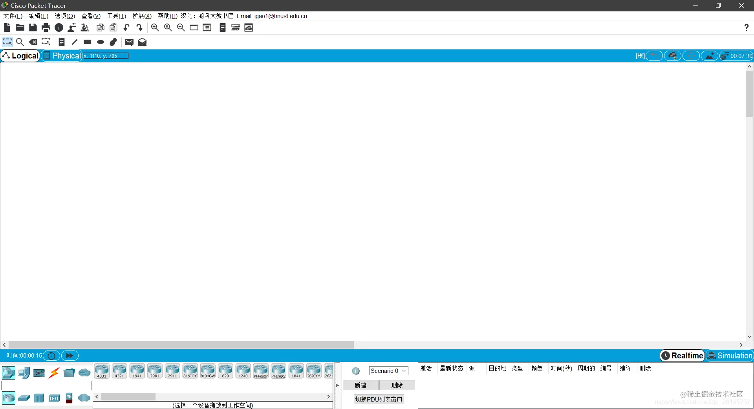The image size is (754, 409).
Task: Create a new file from the toolbar
Action: tap(7, 27)
